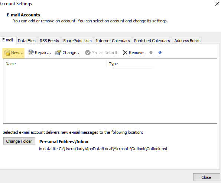Switch to the Data Files tab
This screenshot has width=221, height=183.
(27, 41)
